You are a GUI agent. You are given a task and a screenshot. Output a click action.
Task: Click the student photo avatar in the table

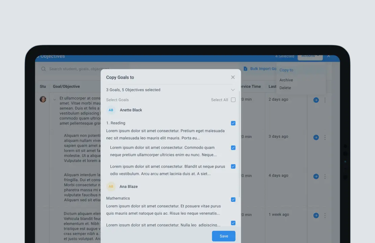pyautogui.click(x=43, y=99)
